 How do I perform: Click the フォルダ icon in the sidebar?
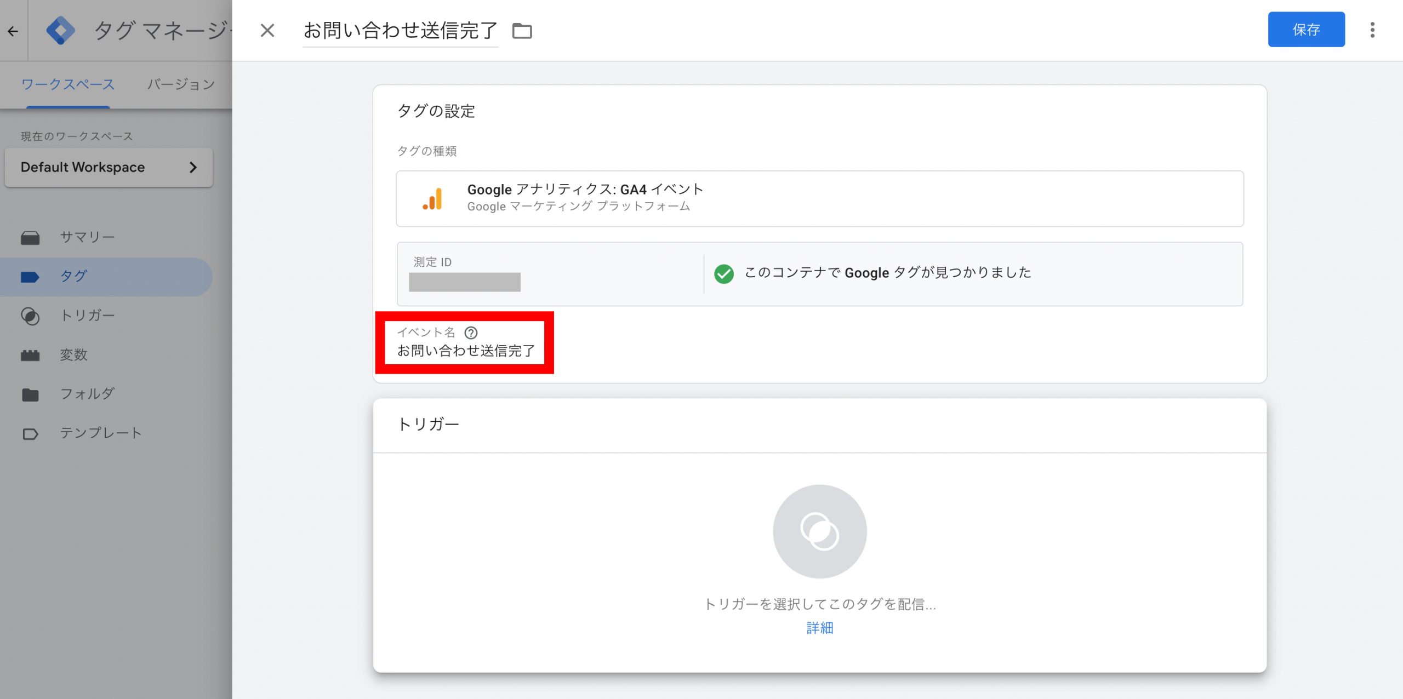pos(30,394)
